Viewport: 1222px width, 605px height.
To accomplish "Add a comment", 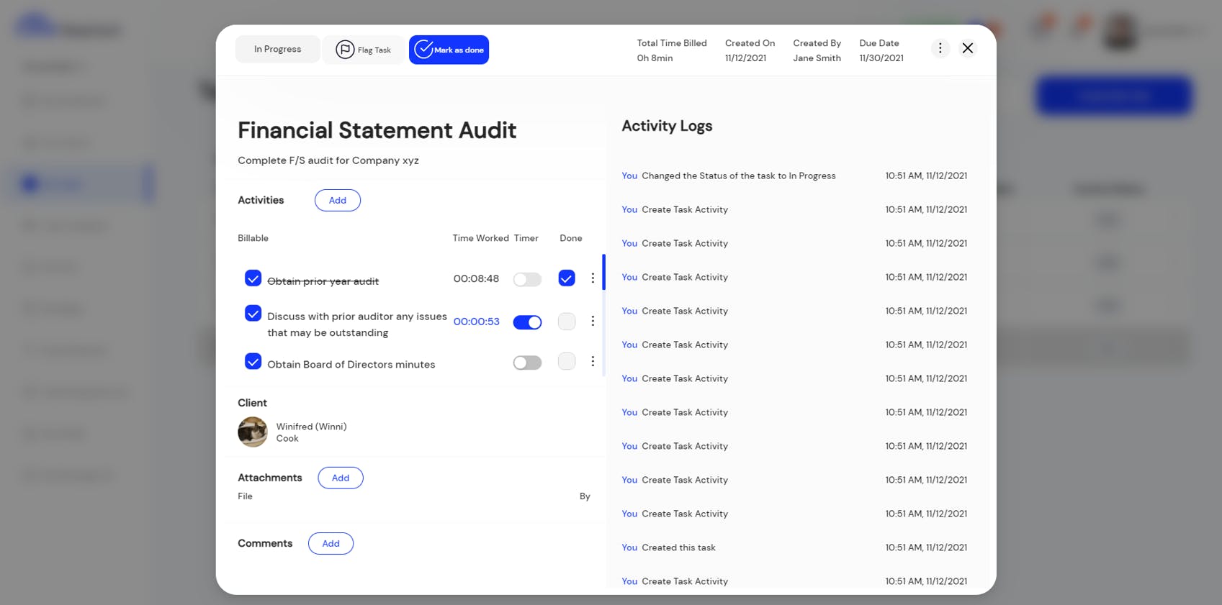I will click(x=331, y=544).
